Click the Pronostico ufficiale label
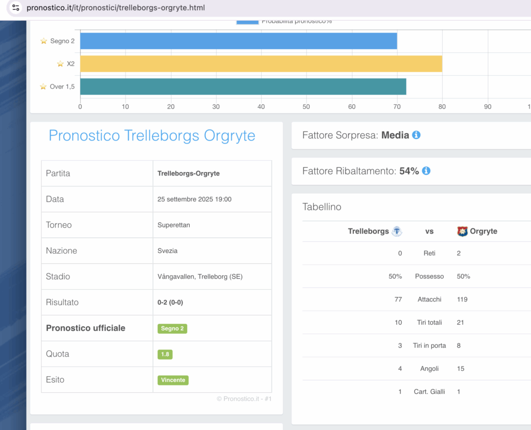The height and width of the screenshot is (430, 531). (x=86, y=328)
